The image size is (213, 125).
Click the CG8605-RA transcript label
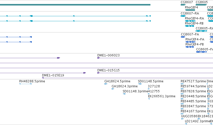[204, 28]
